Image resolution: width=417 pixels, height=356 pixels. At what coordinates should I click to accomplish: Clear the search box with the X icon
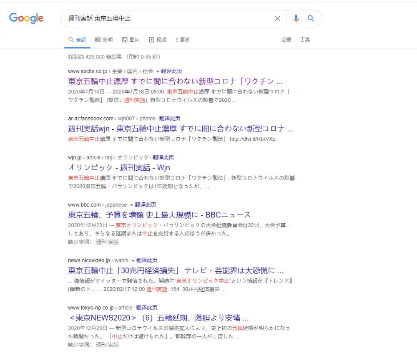277,18
